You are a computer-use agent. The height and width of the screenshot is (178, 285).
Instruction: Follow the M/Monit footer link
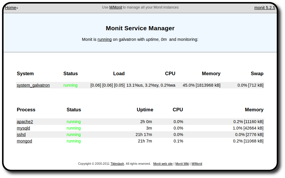(x=197, y=164)
